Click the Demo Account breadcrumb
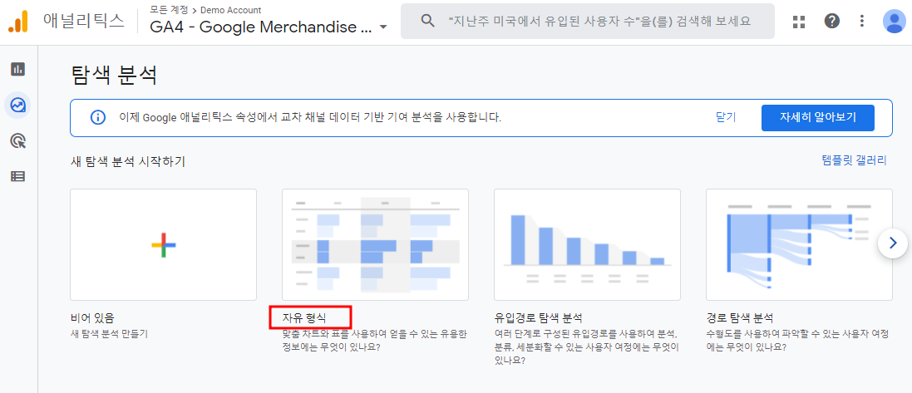The height and width of the screenshot is (393, 912). (231, 10)
